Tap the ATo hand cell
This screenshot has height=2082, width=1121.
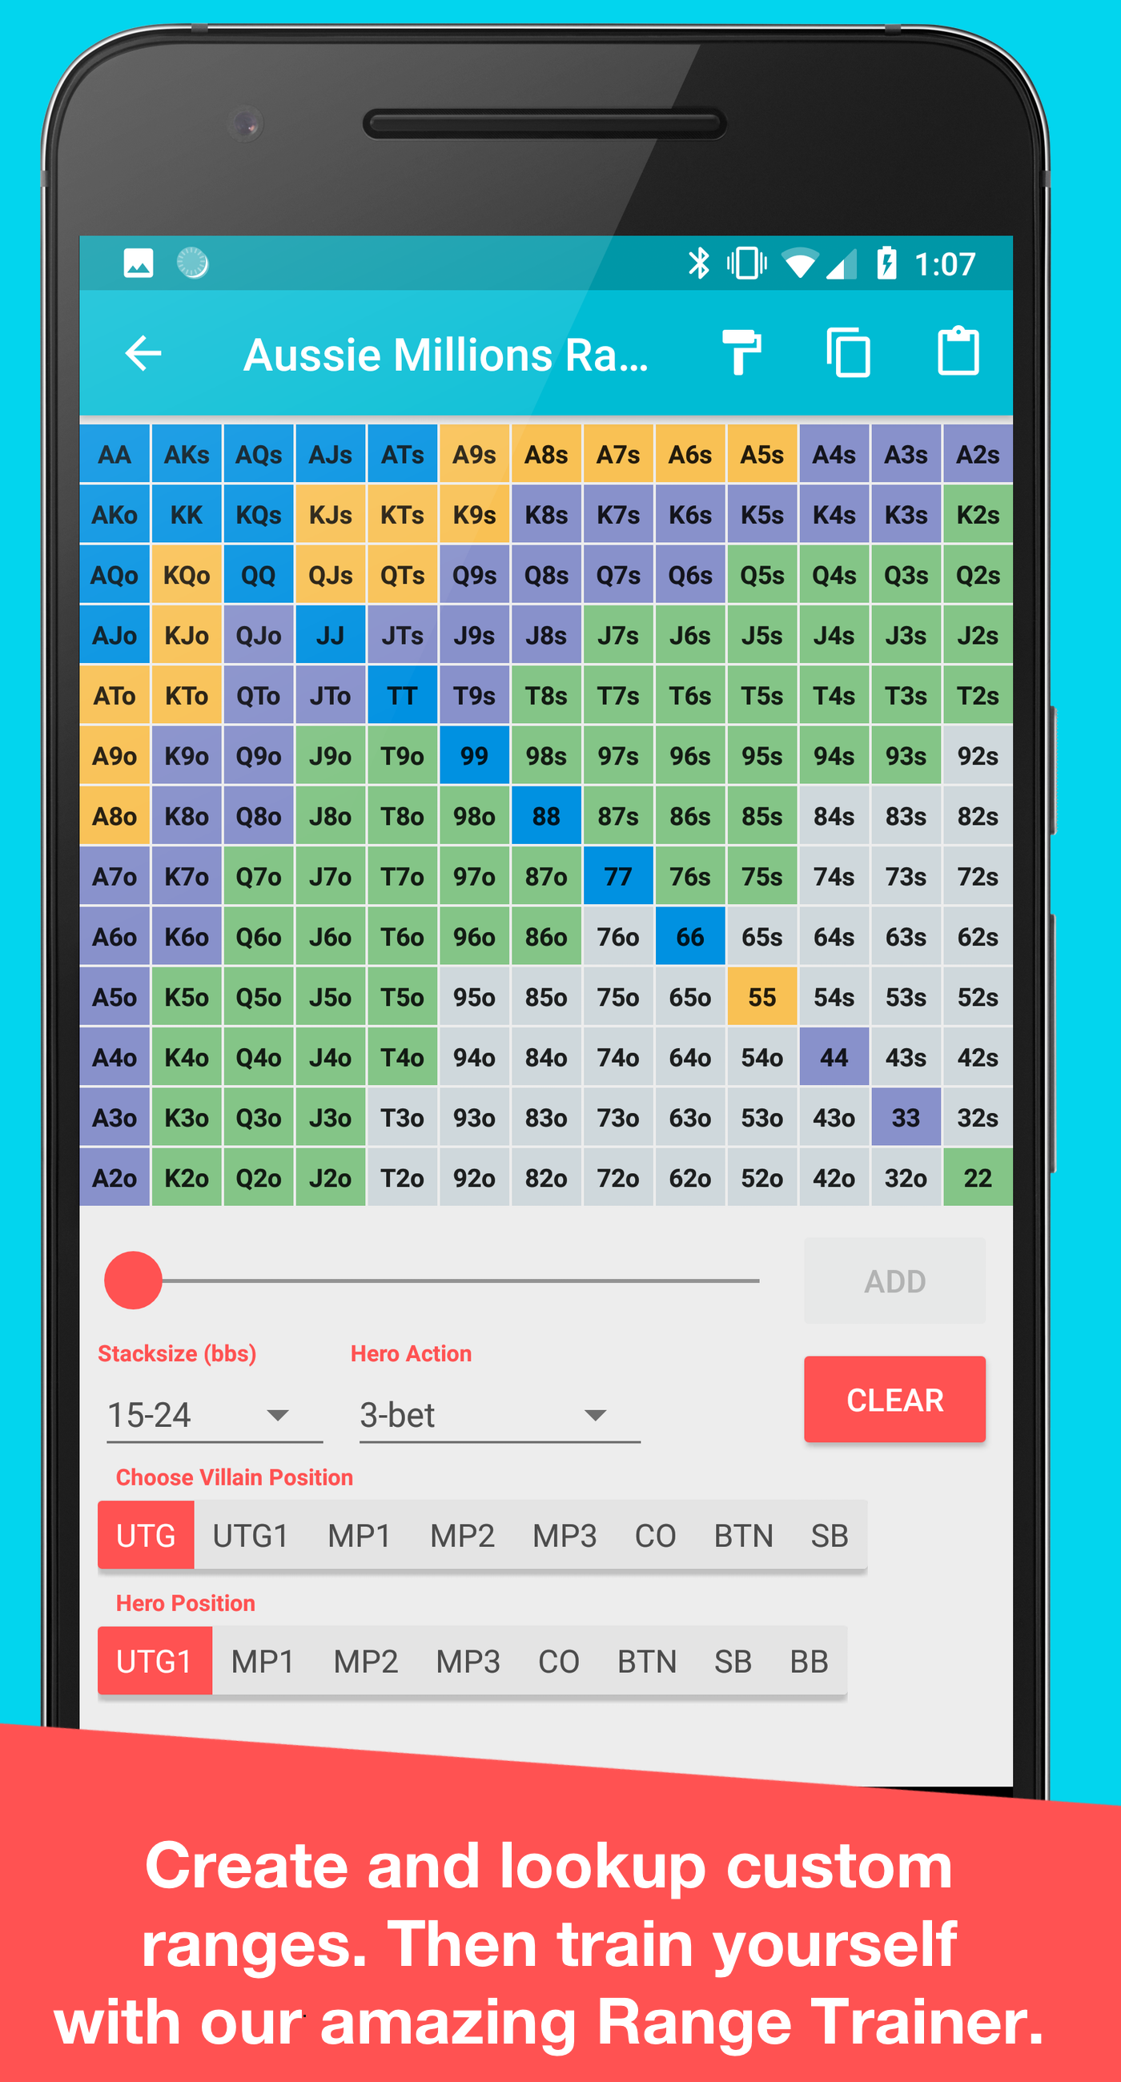point(114,695)
